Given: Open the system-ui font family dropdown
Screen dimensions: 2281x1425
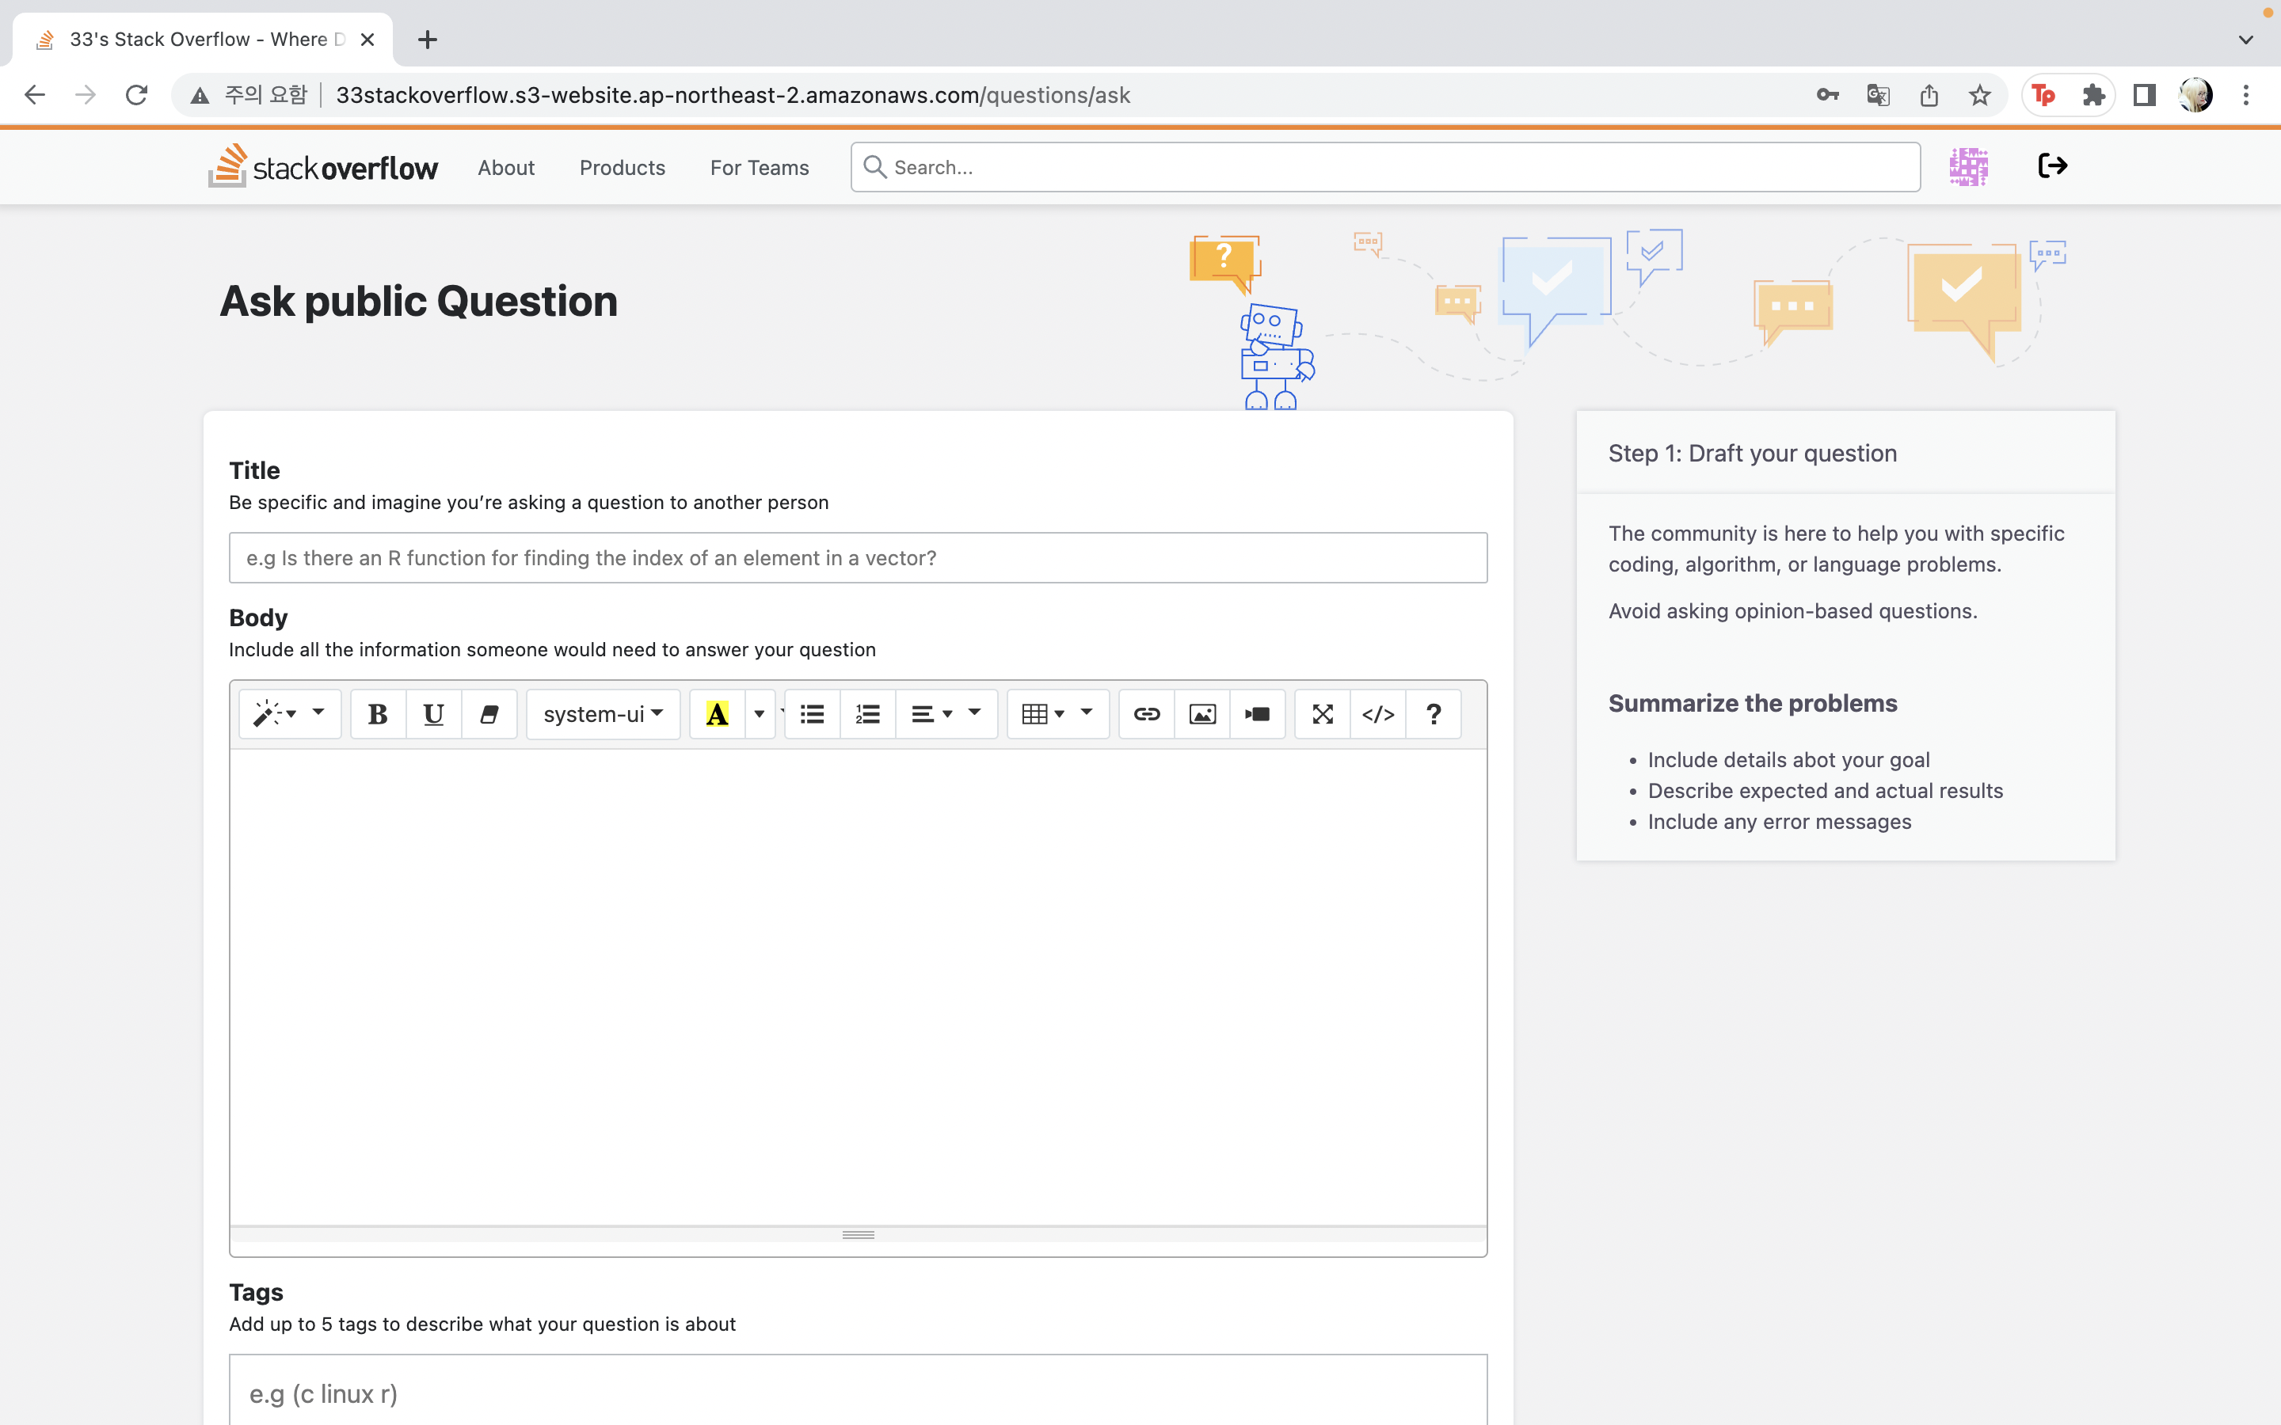Looking at the screenshot, I should pyautogui.click(x=602, y=714).
